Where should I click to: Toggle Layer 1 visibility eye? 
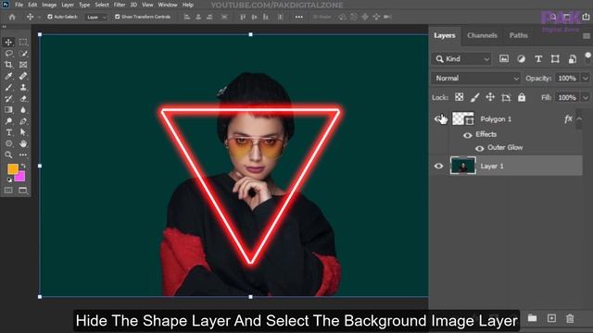click(x=438, y=166)
